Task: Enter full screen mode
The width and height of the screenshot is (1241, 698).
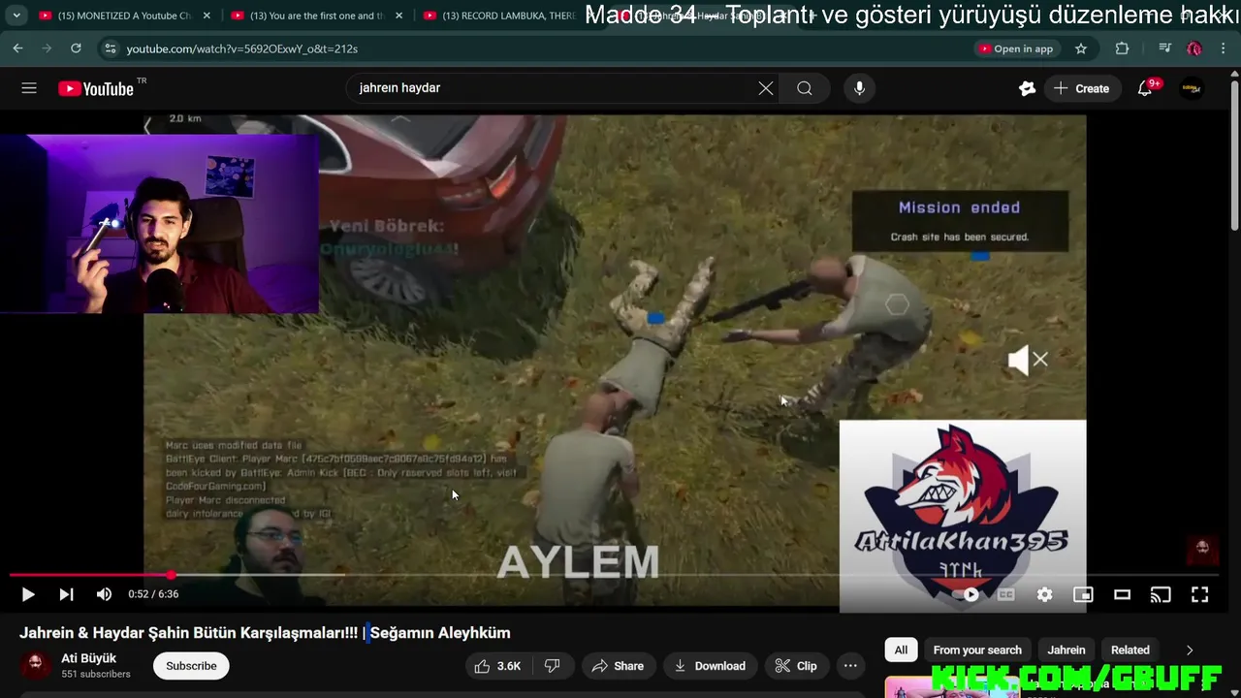Action: [1199, 594]
